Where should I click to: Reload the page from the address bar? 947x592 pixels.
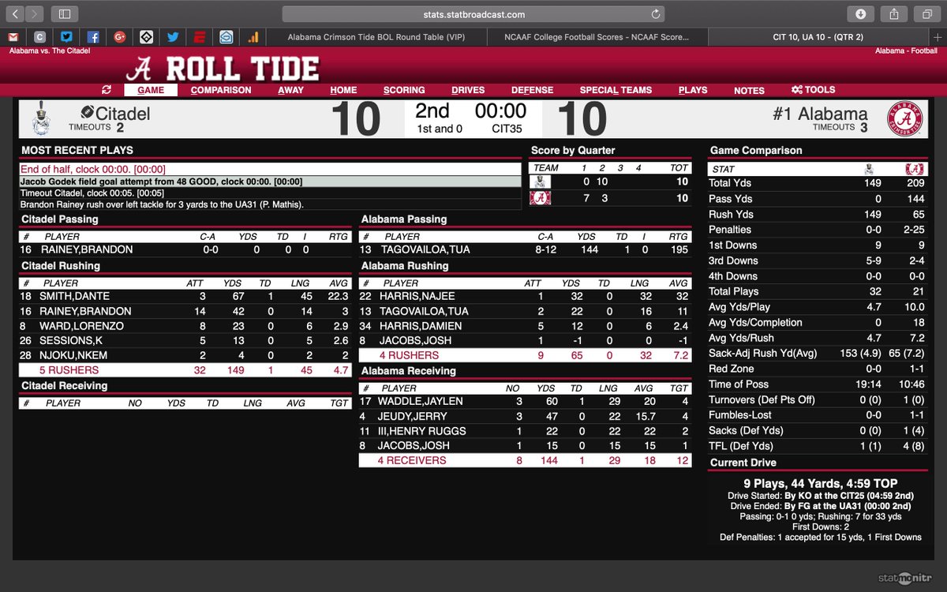(656, 14)
